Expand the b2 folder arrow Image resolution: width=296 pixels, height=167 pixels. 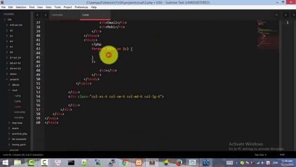point(7,30)
